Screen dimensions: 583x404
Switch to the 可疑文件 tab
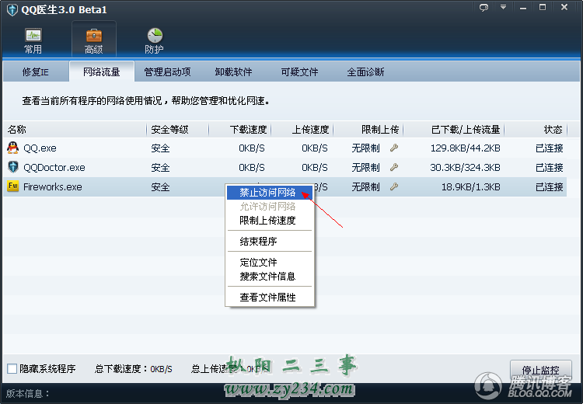(x=300, y=71)
